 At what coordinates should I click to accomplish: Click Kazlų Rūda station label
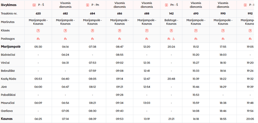pyautogui.click(x=9, y=79)
